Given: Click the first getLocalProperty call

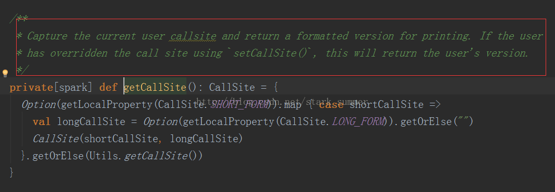Looking at the screenshot, I should pos(108,104).
